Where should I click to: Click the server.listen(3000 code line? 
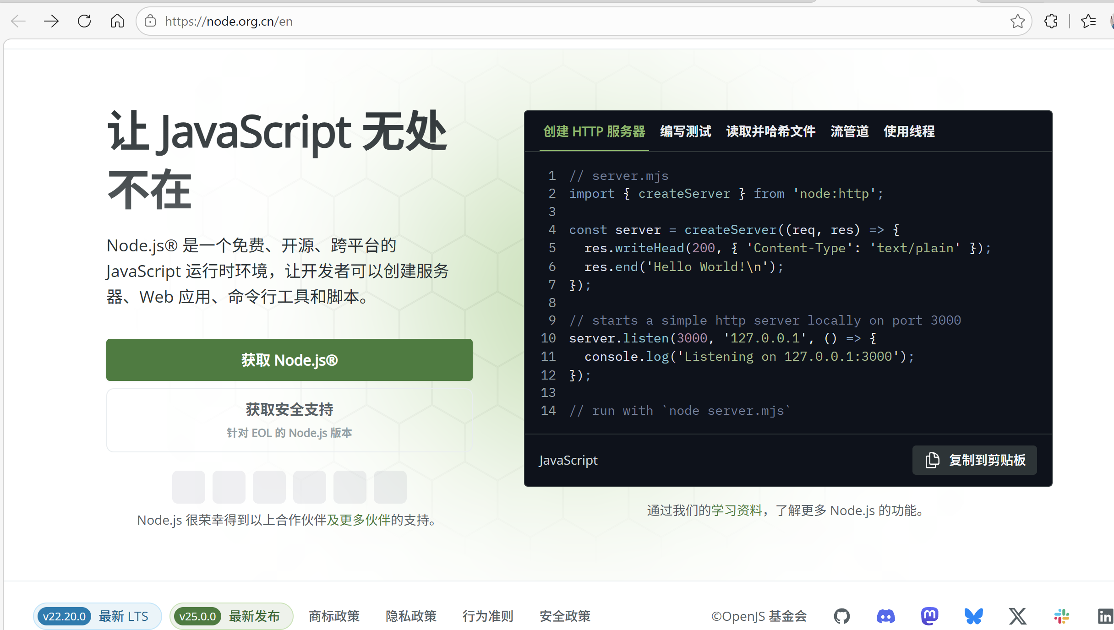coord(723,338)
